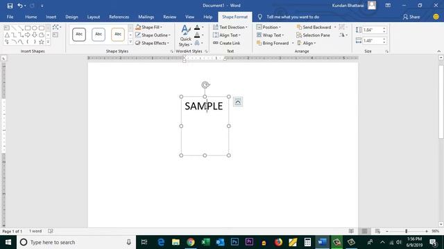
Task: Select the text box shape in gallery
Action: pos(7,28)
